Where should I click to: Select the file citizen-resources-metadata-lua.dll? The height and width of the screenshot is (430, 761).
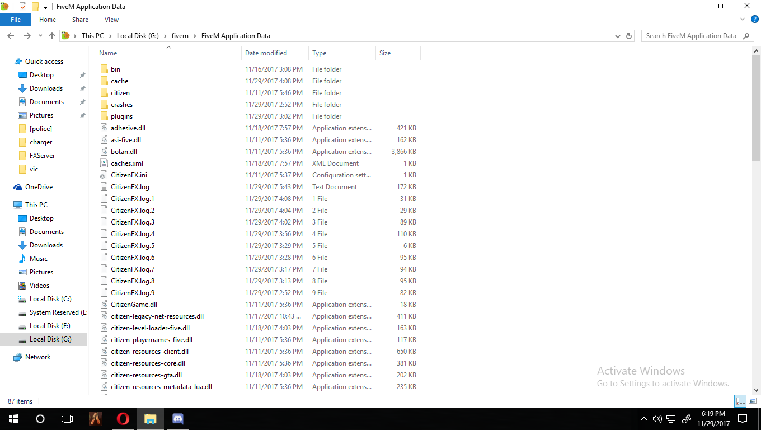click(x=161, y=387)
